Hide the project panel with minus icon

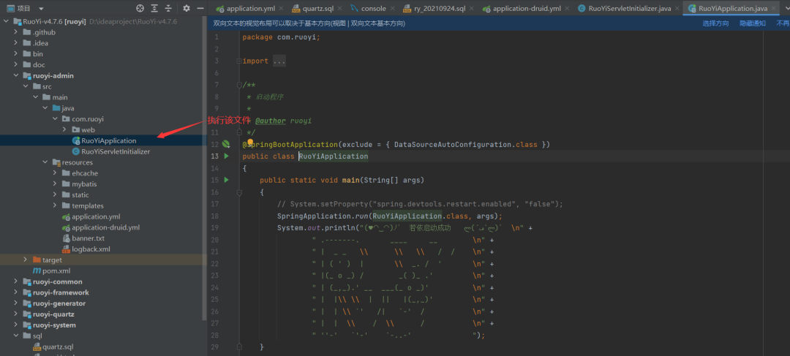click(200, 8)
